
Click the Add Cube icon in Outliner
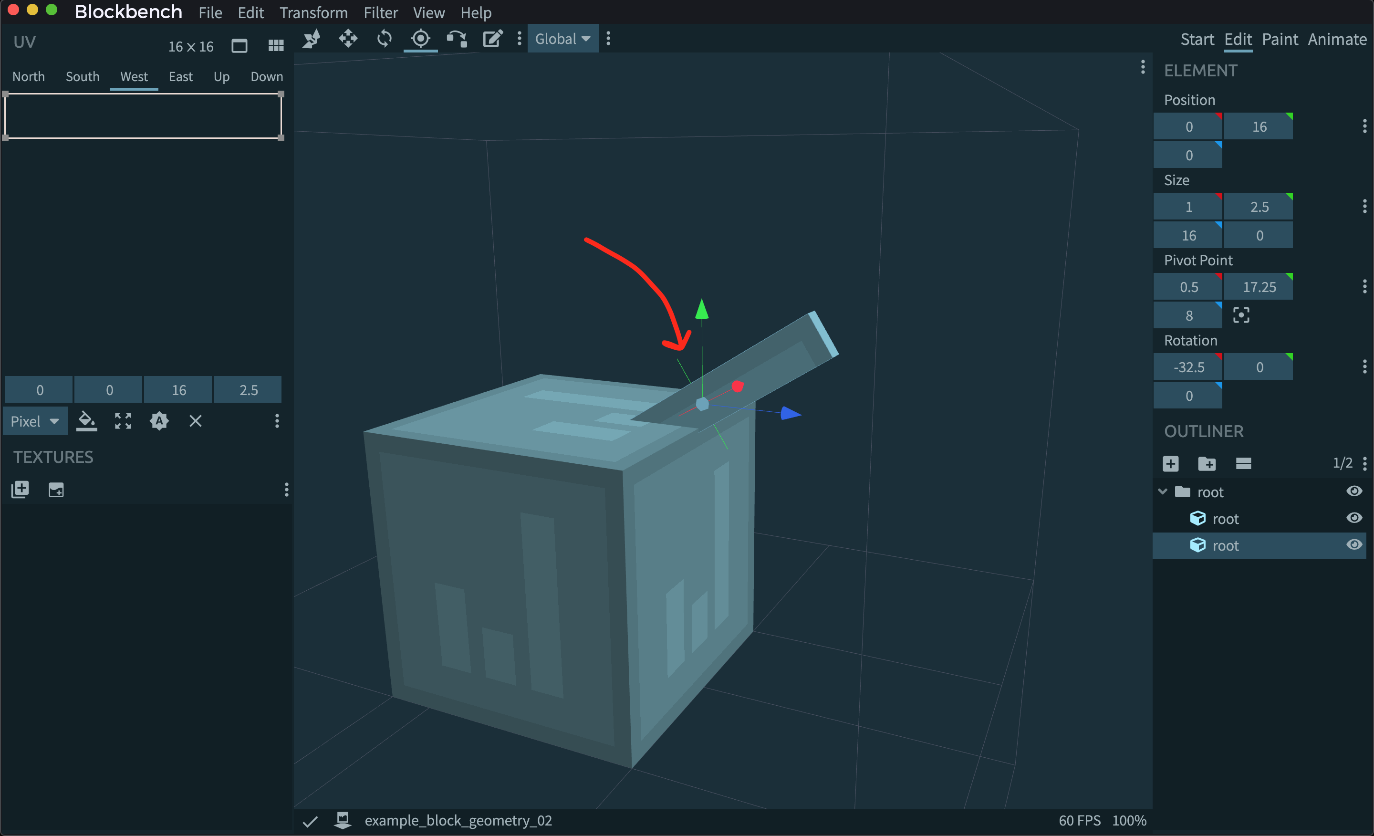1170,463
